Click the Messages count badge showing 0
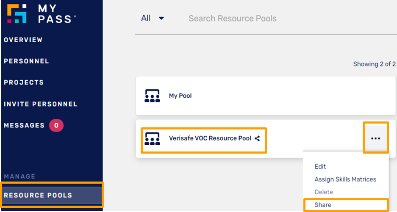 tap(56, 126)
